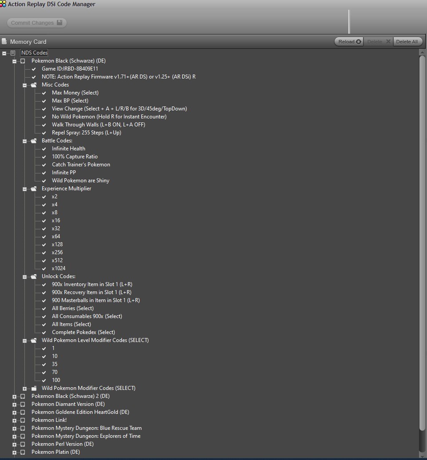
Task: Select the All Berries (Select) code
Action: coord(72,308)
